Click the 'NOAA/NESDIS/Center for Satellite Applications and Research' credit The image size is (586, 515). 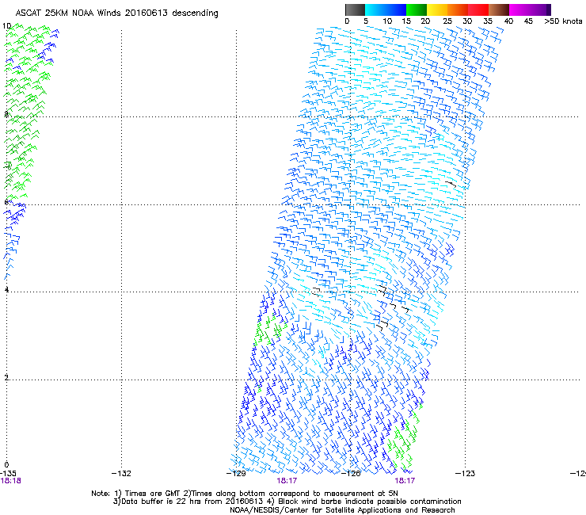click(342, 510)
